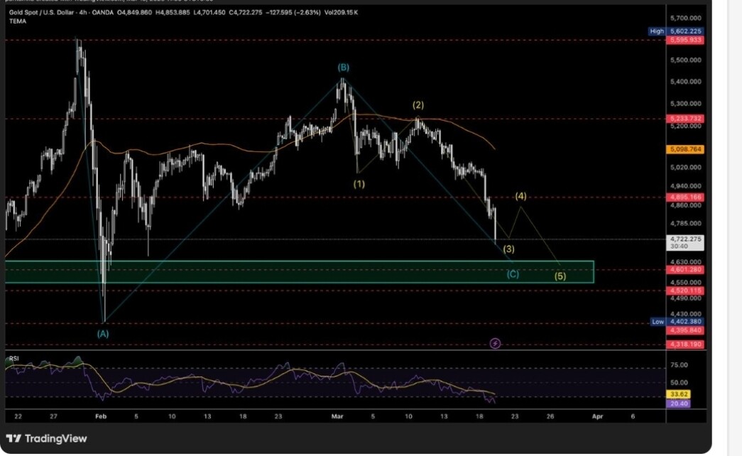Click the High 5,602.225 price label
This screenshot has height=456, width=742.
(676, 31)
